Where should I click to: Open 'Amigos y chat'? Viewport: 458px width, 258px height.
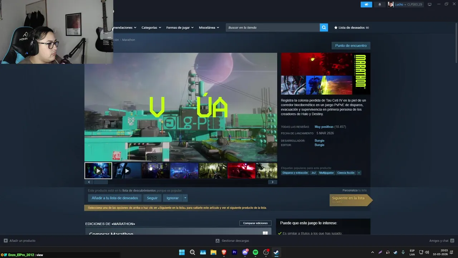[442, 241]
